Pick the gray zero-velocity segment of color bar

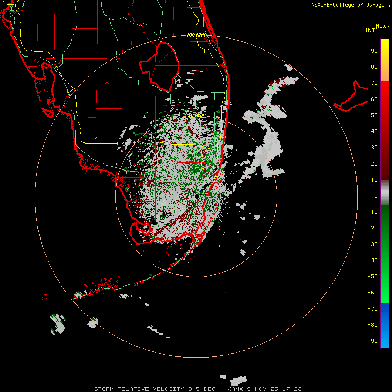click(385, 193)
